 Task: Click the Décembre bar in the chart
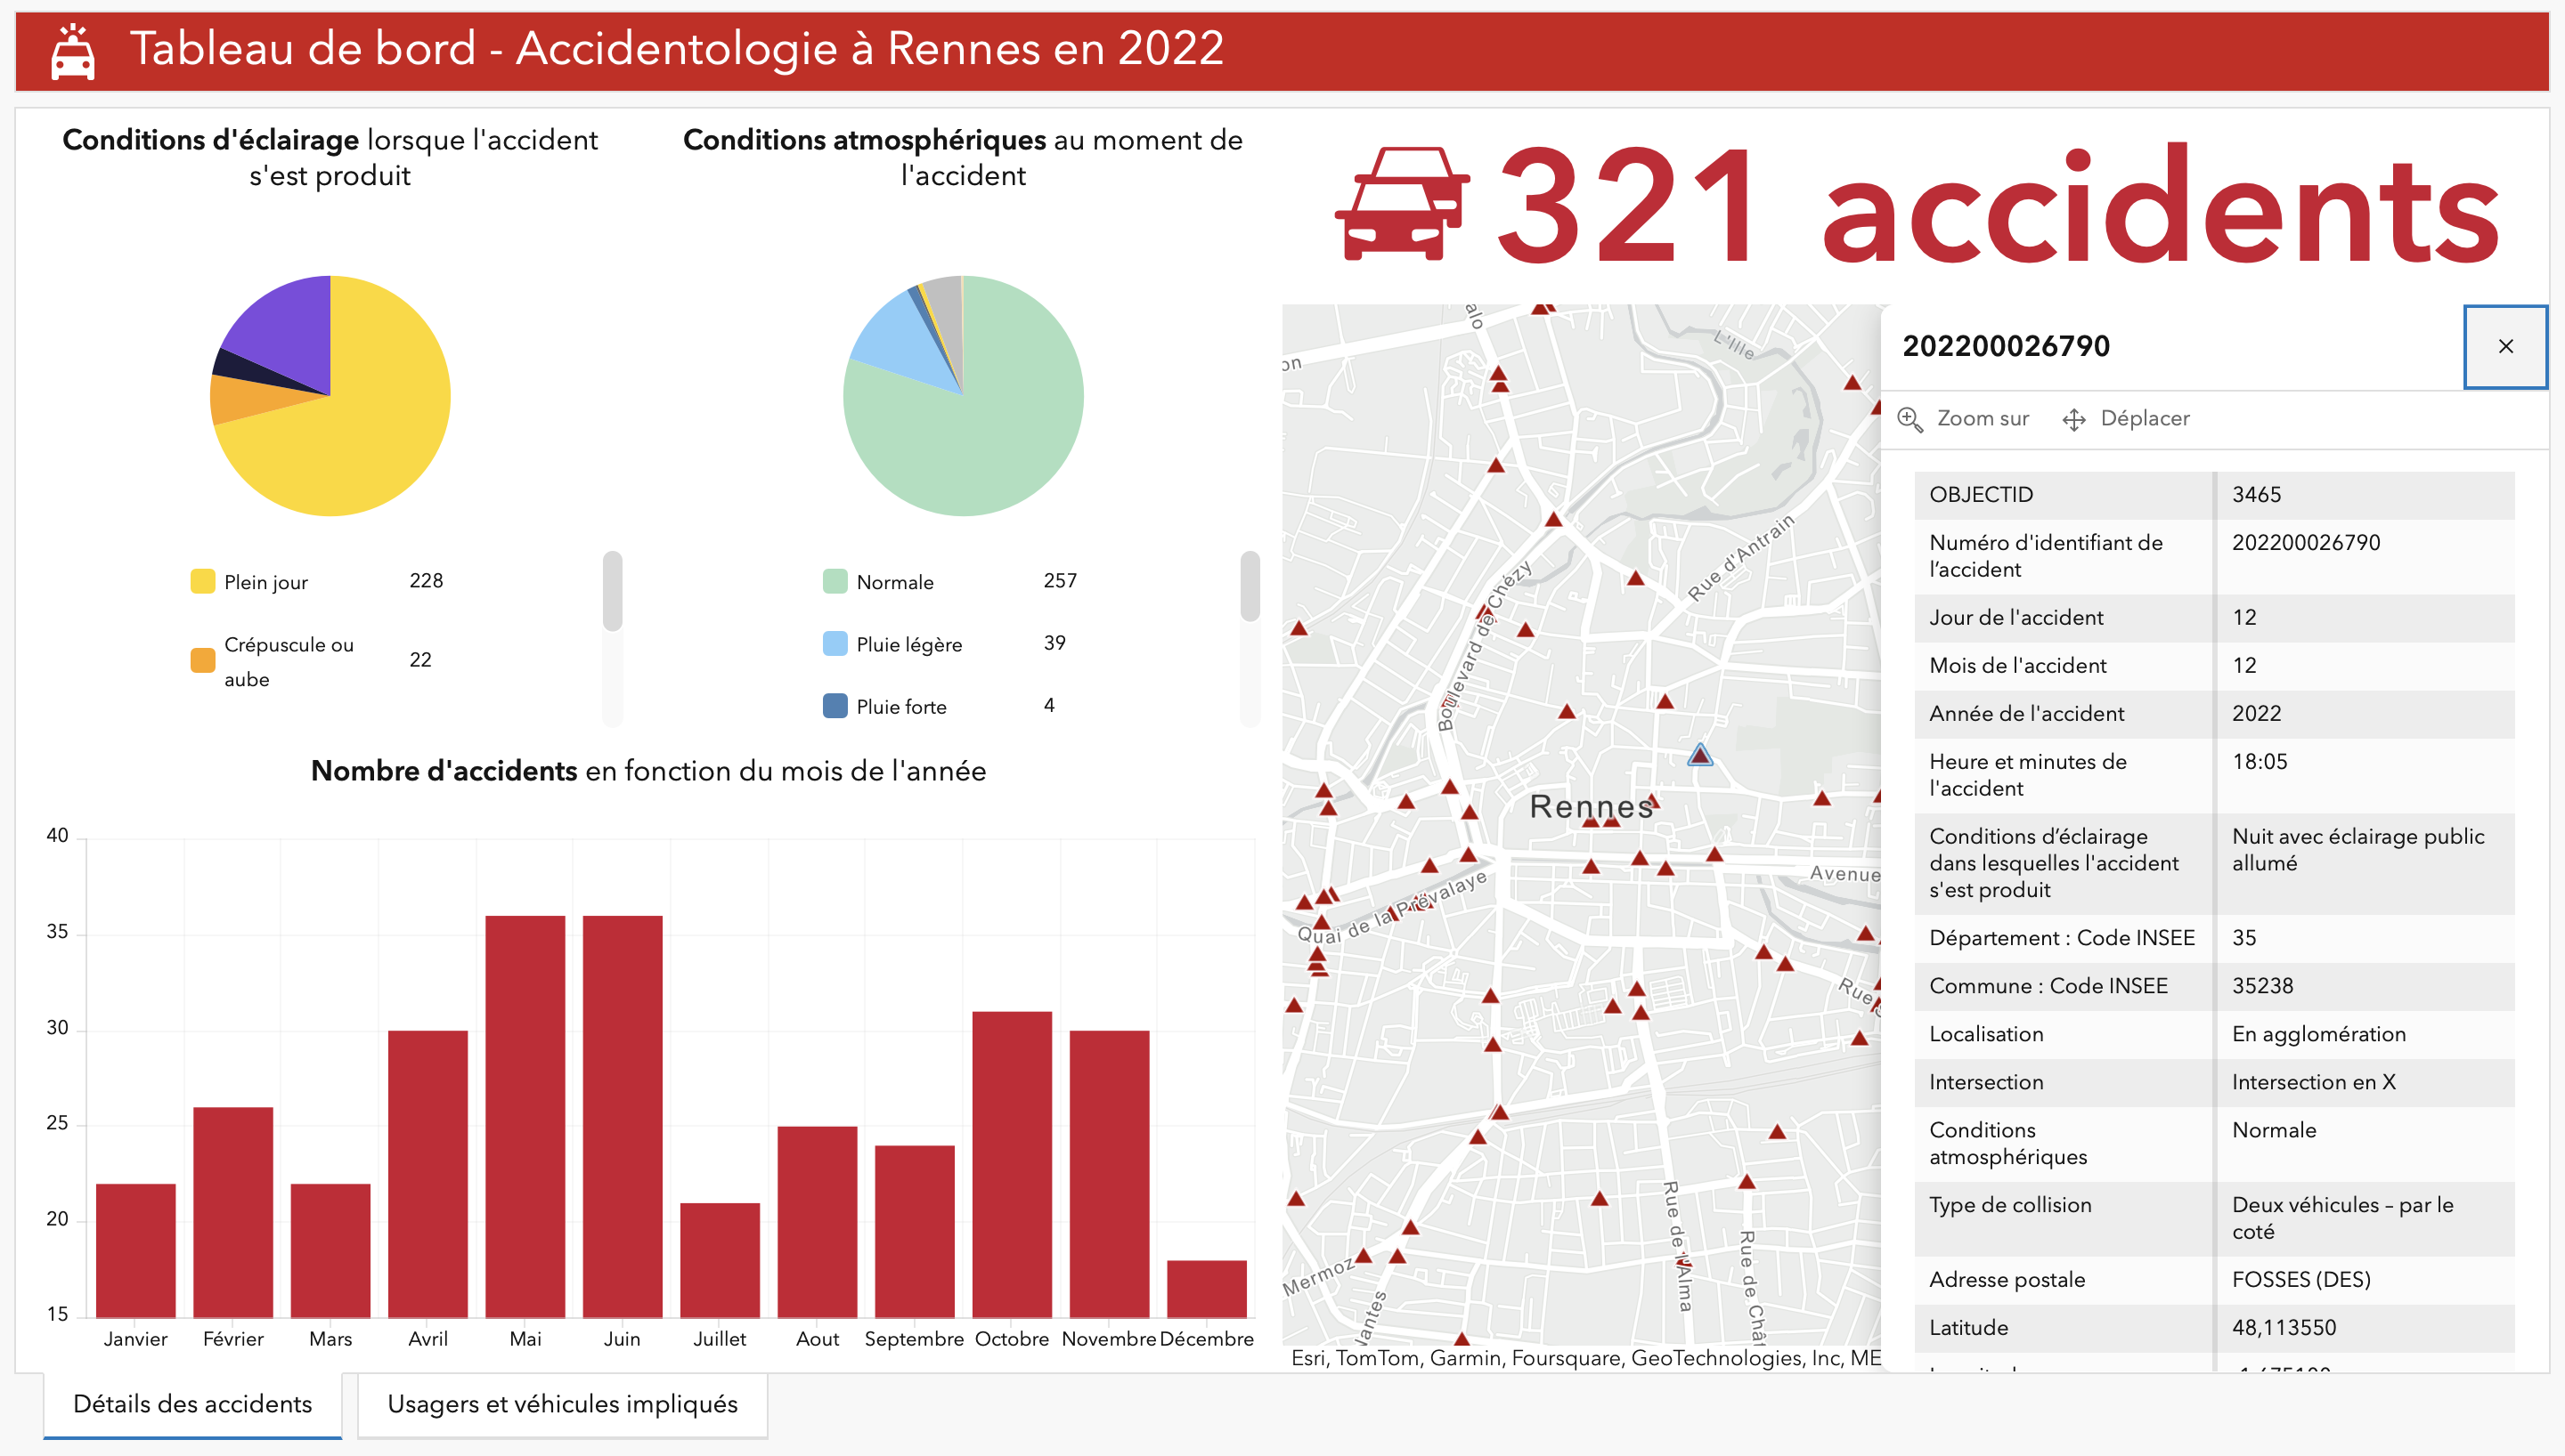(x=1207, y=1288)
